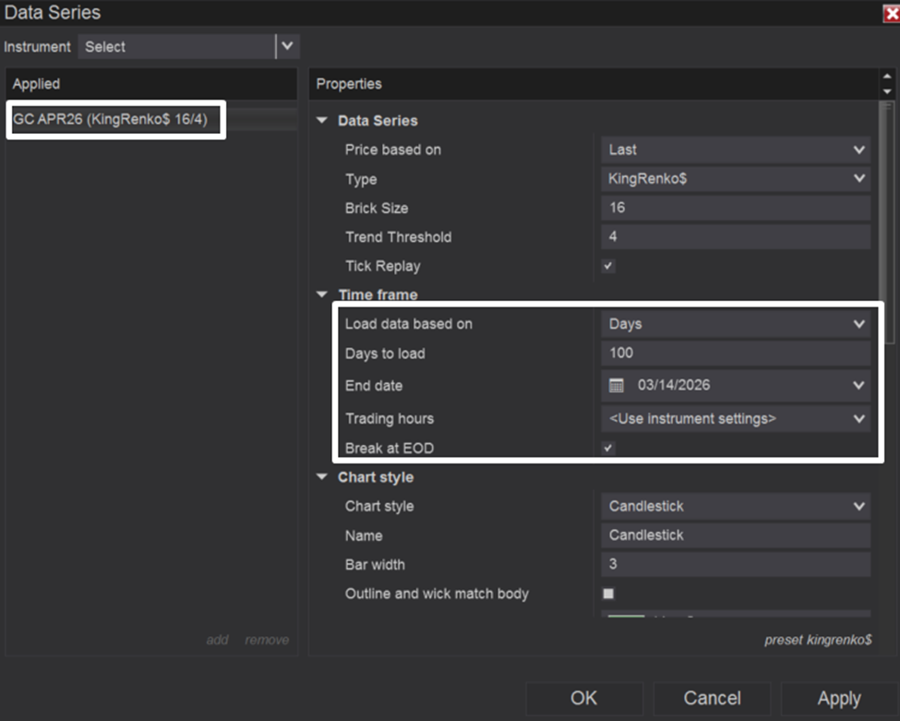Click the OK button
900x721 pixels.
tap(583, 698)
